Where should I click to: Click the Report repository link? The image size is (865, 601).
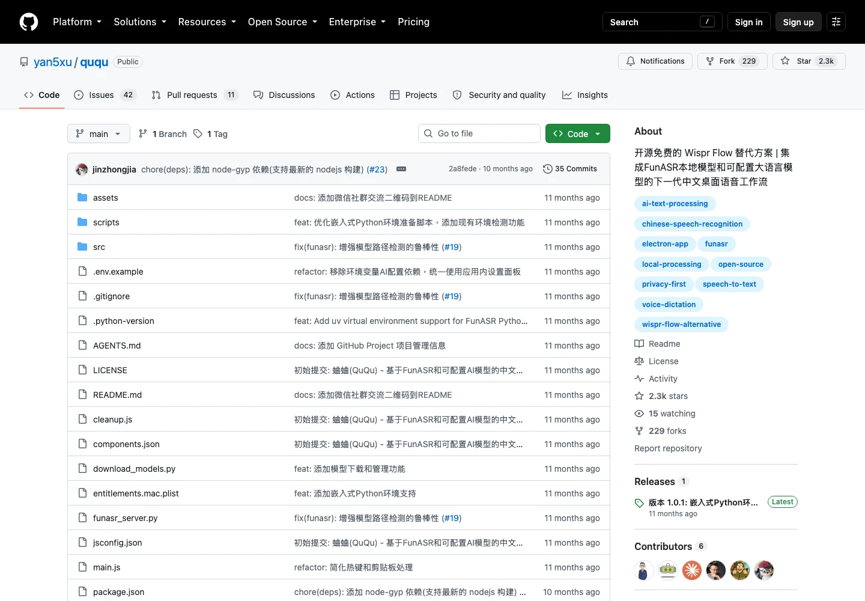pyautogui.click(x=668, y=448)
